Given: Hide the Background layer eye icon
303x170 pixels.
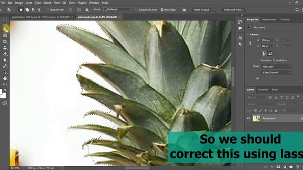Looking at the screenshot, I should [249, 119].
